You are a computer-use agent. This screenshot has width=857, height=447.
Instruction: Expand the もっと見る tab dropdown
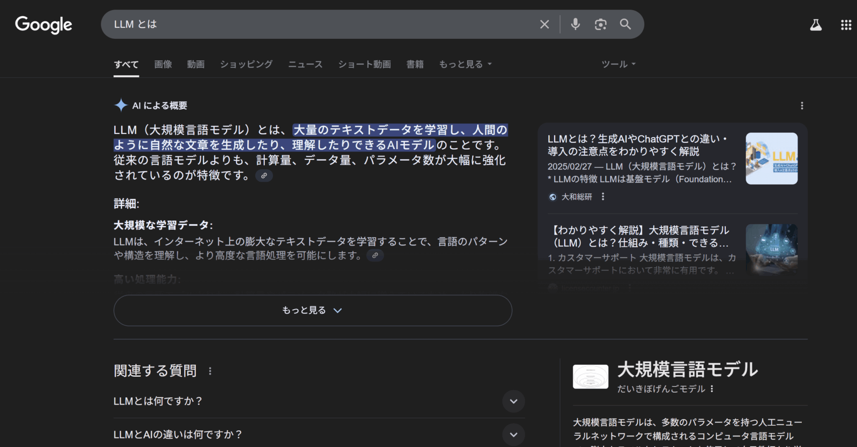[x=465, y=64]
